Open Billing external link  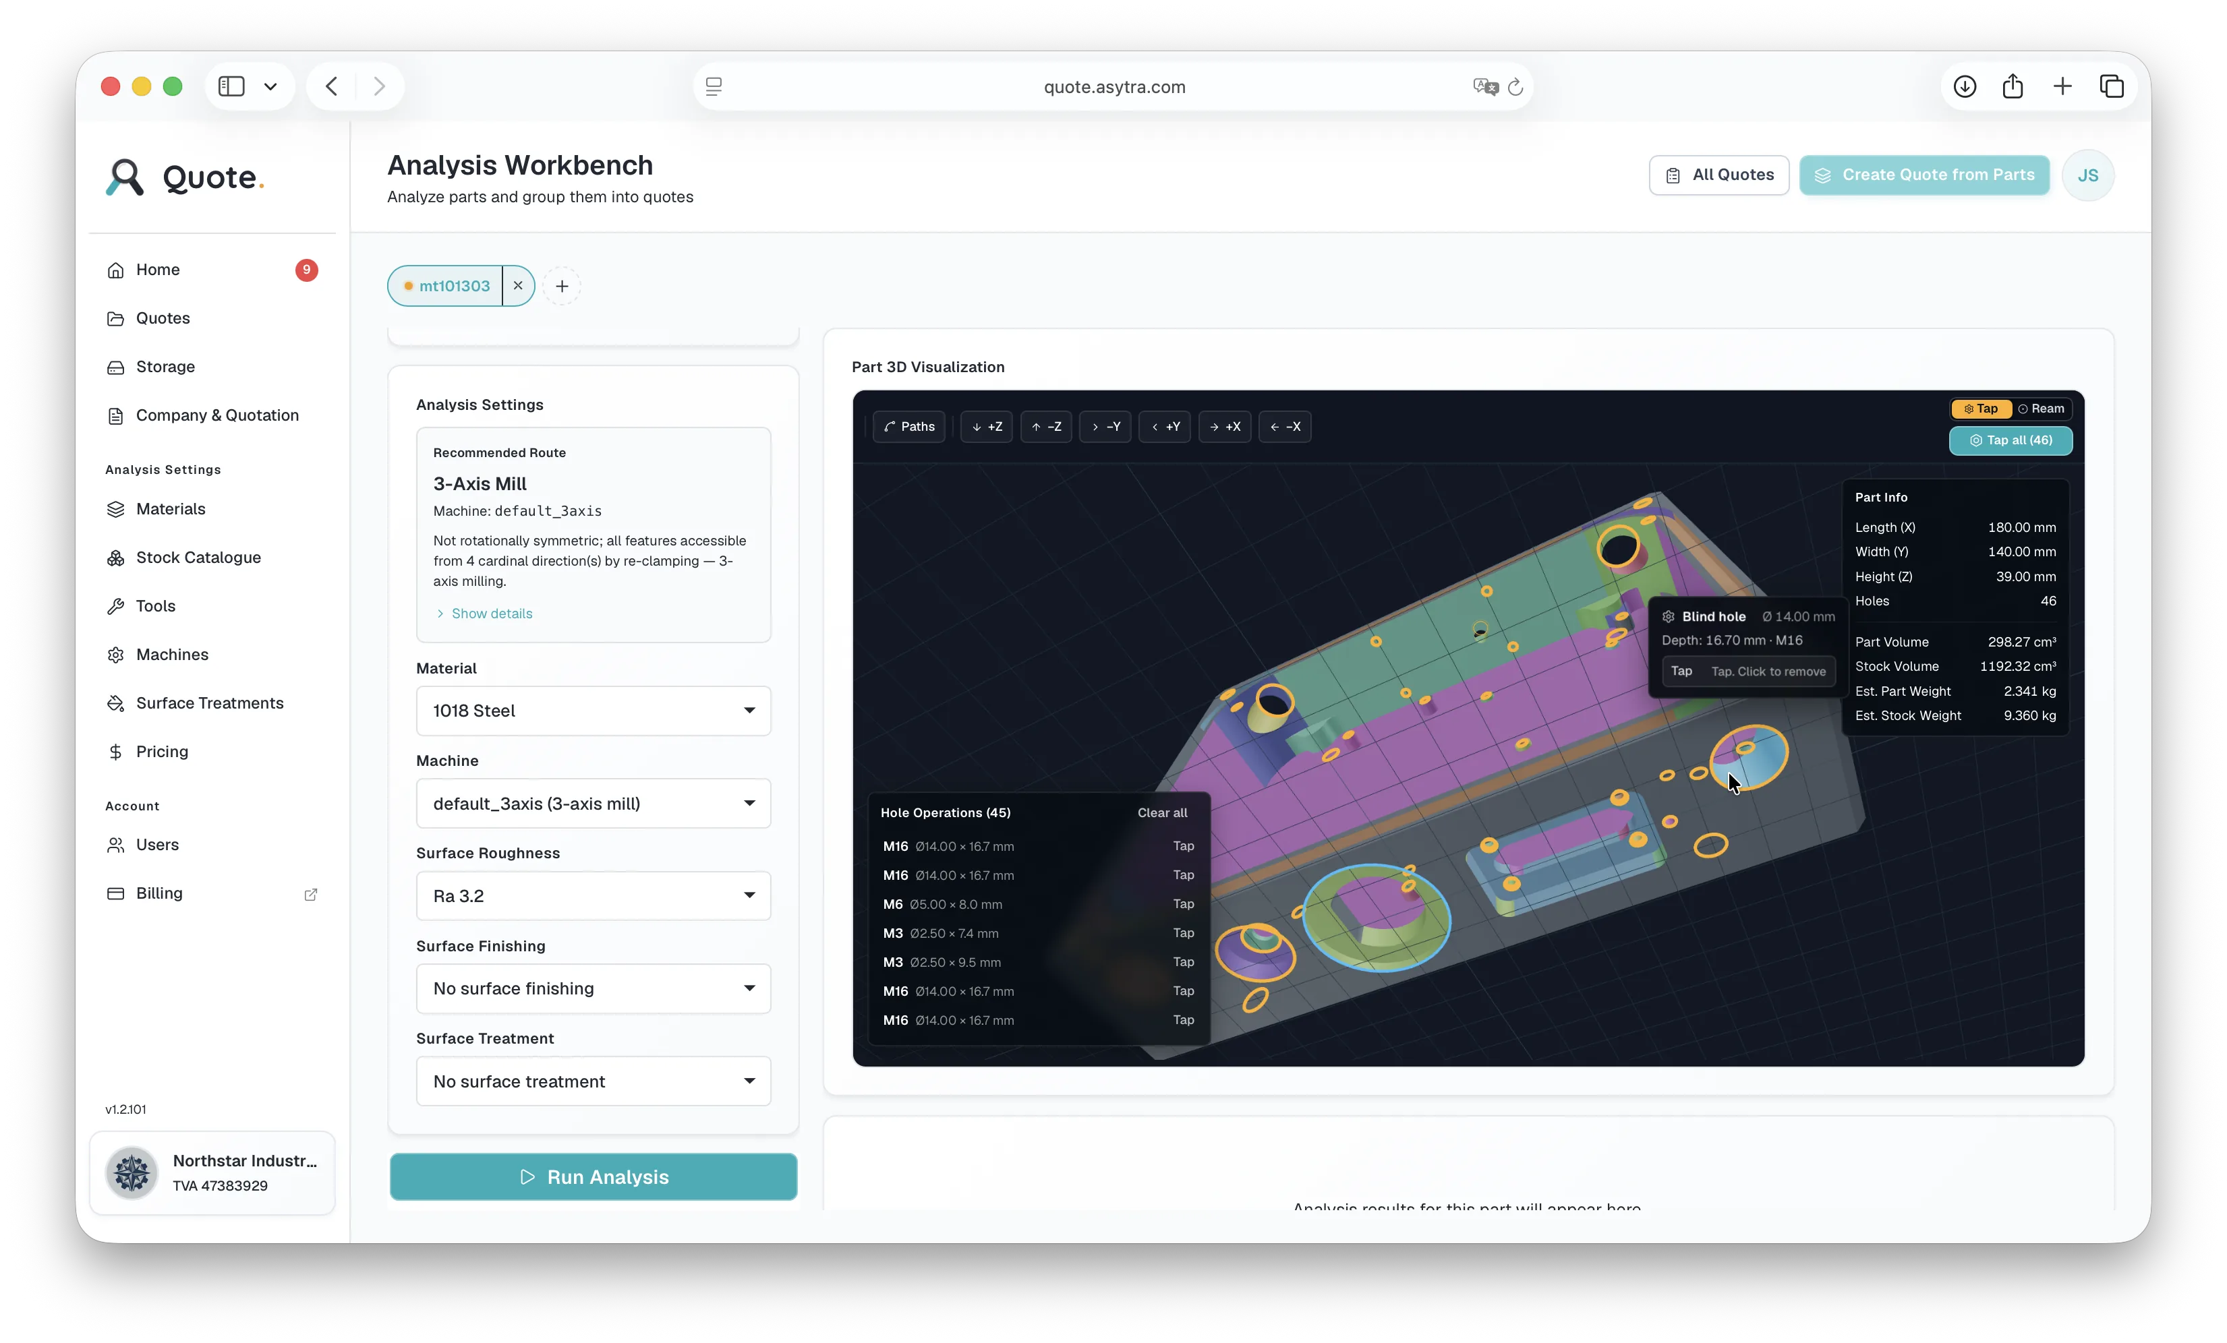212,894
